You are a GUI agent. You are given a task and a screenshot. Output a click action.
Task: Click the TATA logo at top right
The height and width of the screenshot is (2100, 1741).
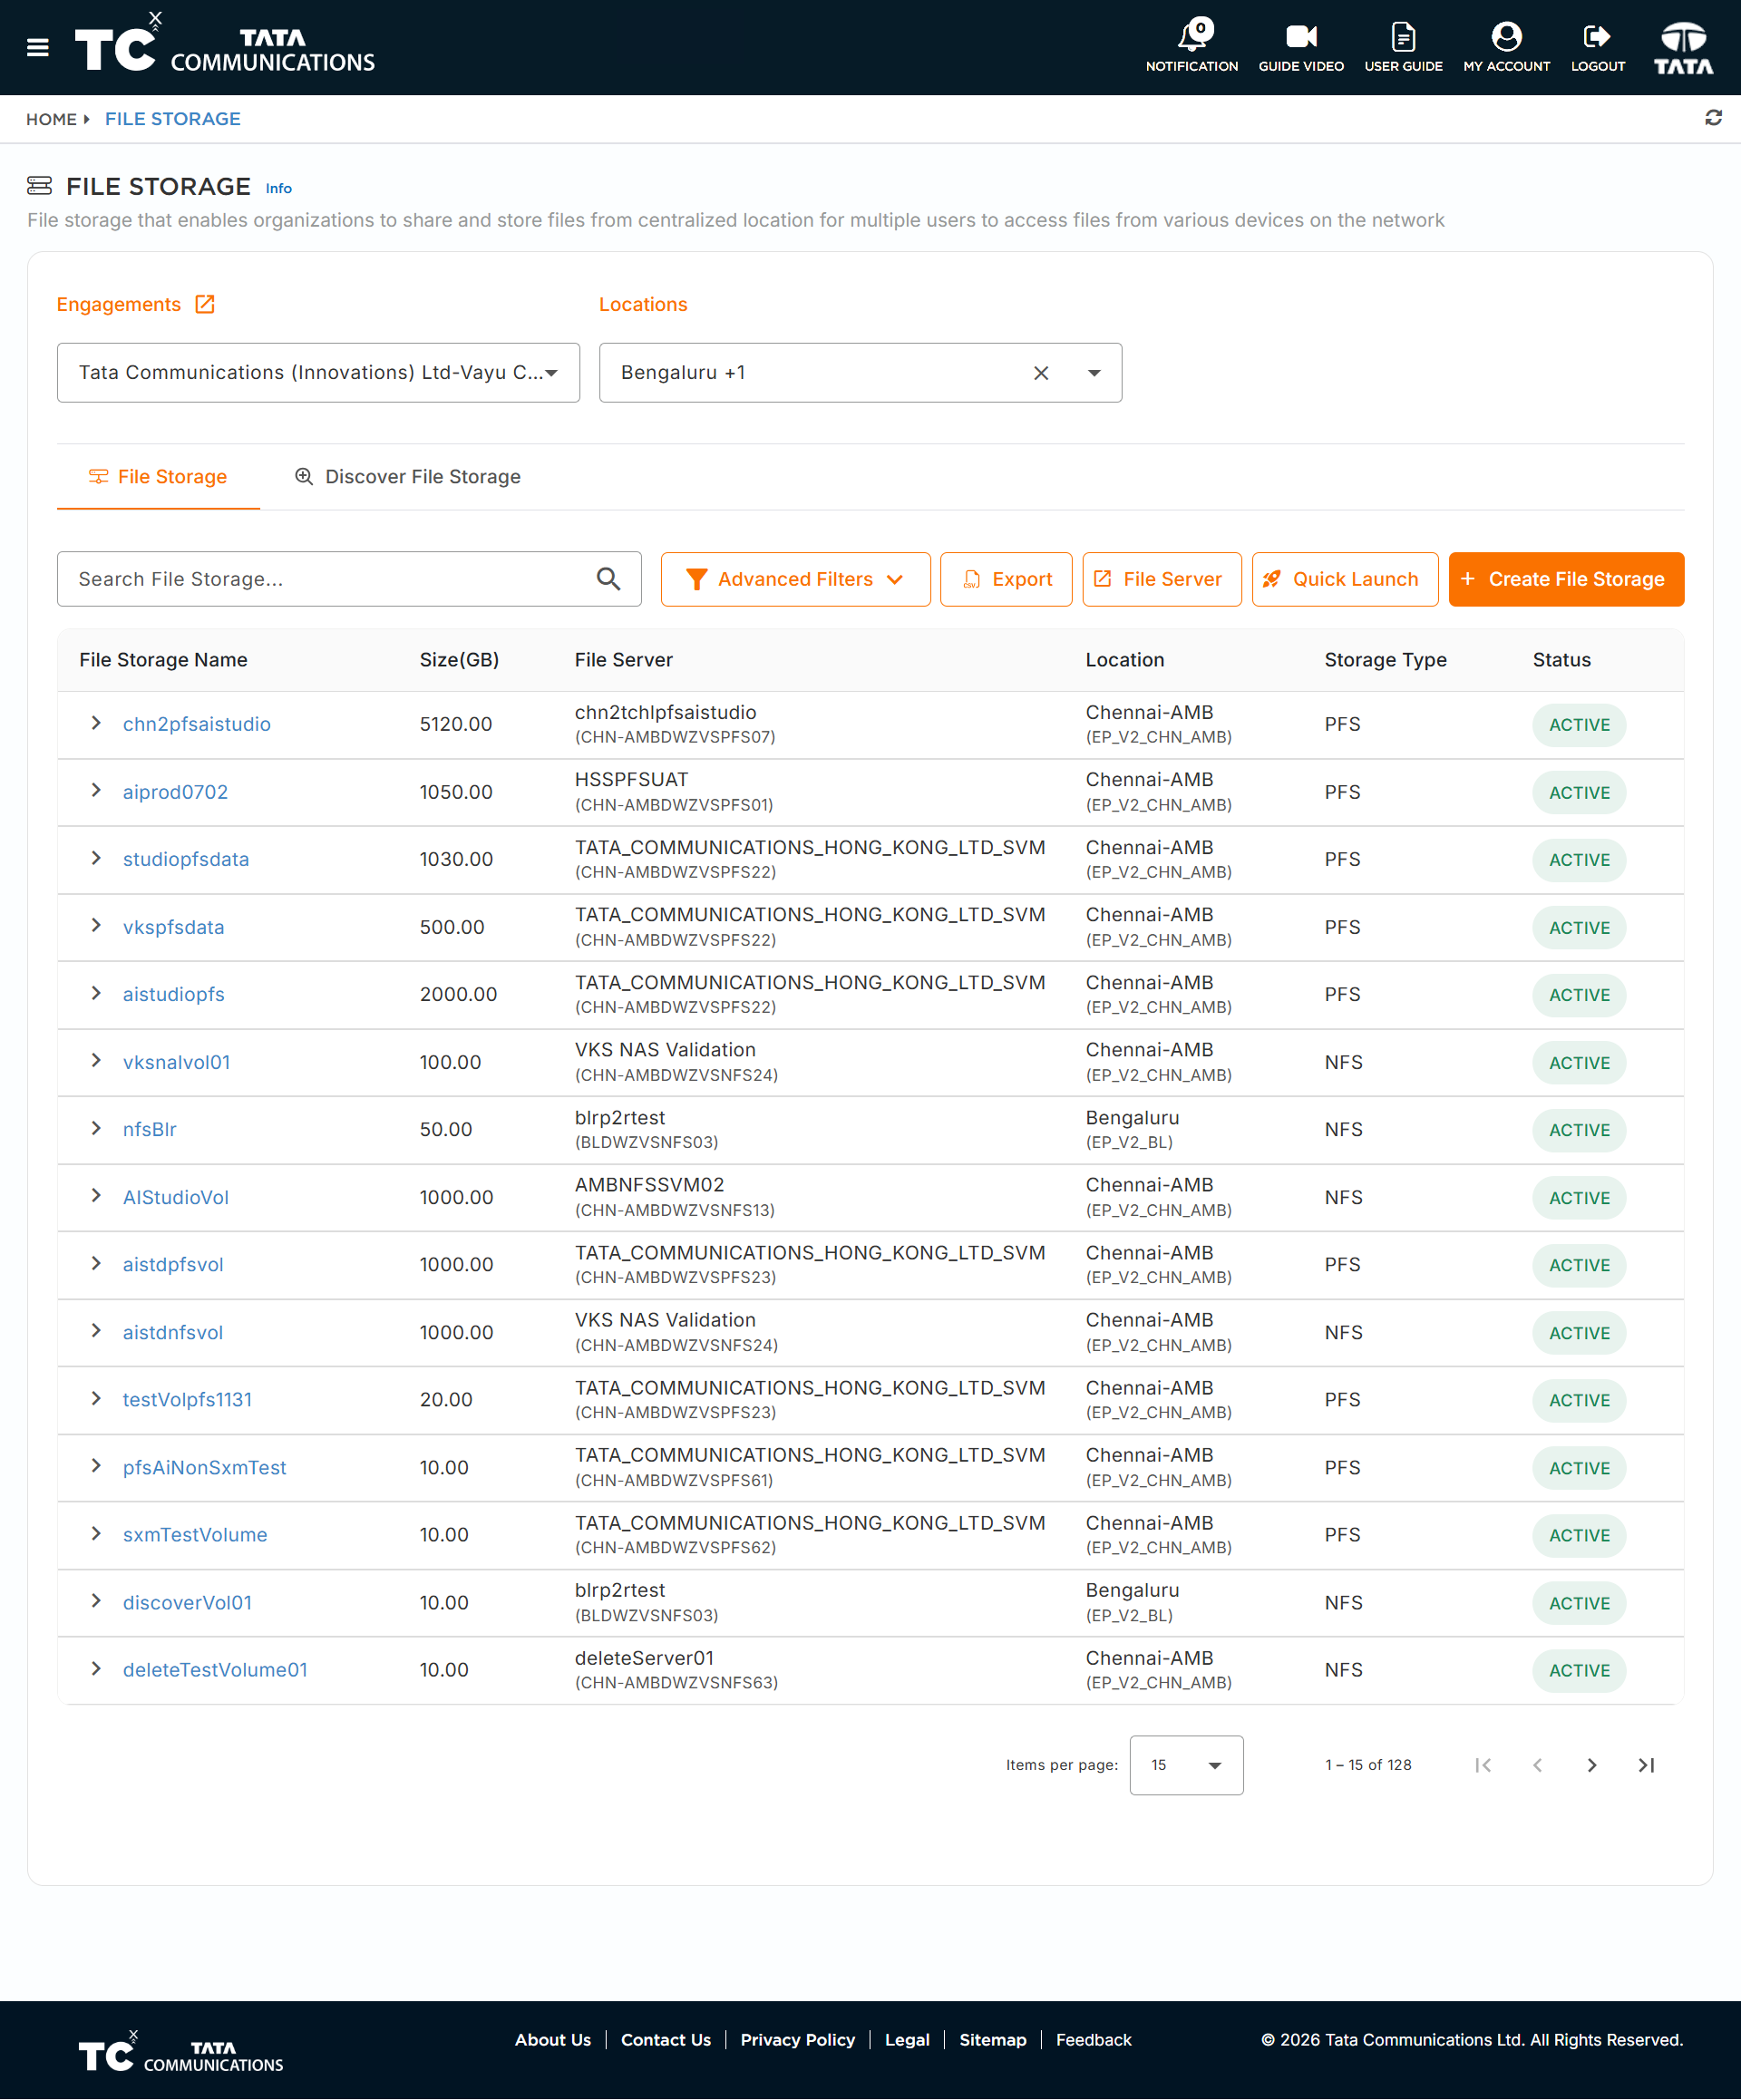click(x=1683, y=47)
